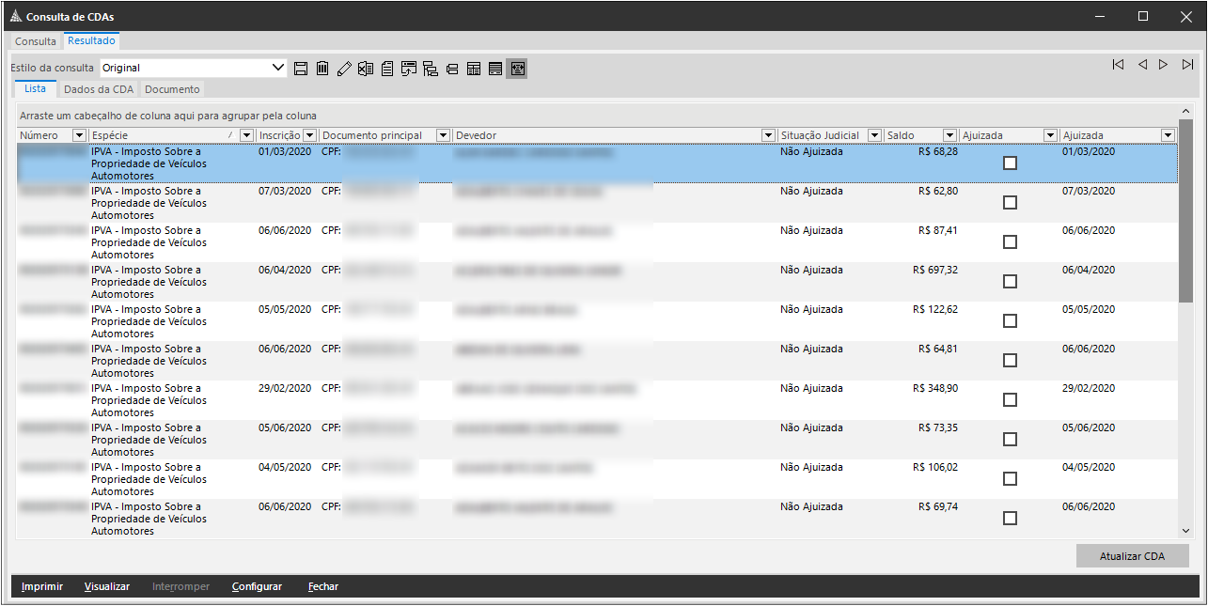1208x606 pixels.
Task: Click "Não Ajuizada" in the R$ 73,35 row
Action: [811, 427]
